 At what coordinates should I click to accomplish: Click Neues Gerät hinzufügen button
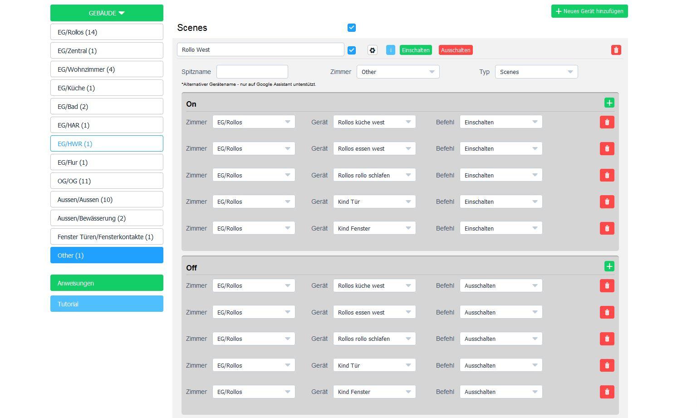pos(589,11)
